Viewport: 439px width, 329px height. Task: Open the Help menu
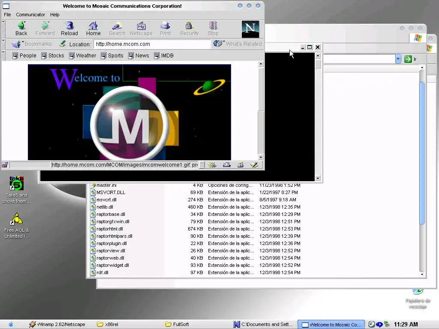[x=54, y=15]
